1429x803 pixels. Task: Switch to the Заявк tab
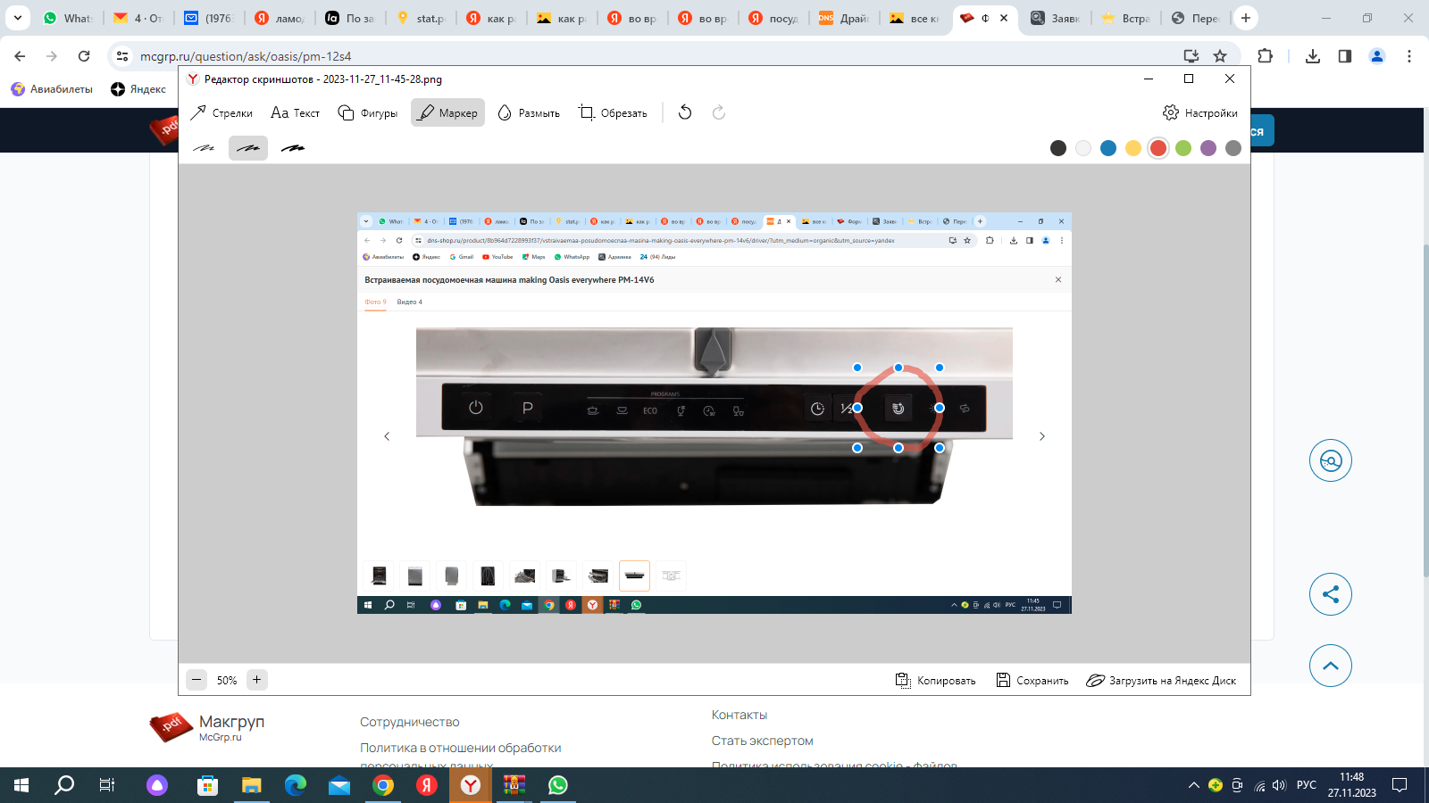(x=1056, y=18)
